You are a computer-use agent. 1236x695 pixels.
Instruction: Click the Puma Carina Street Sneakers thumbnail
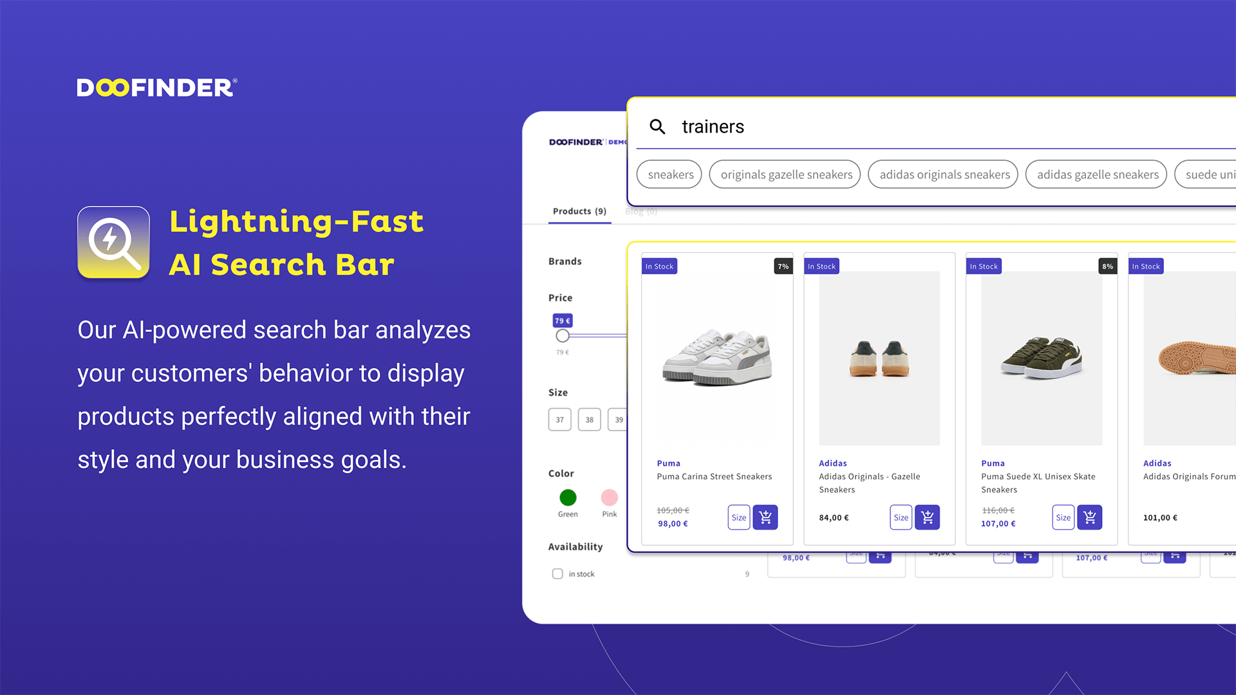click(716, 352)
